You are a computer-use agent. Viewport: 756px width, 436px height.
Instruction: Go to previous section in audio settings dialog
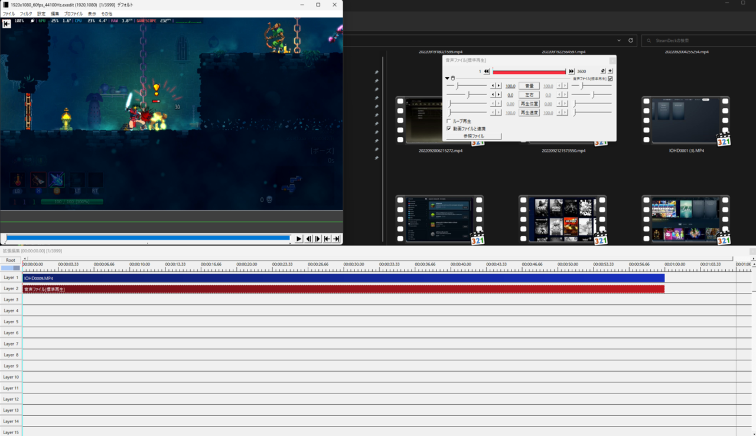click(487, 71)
